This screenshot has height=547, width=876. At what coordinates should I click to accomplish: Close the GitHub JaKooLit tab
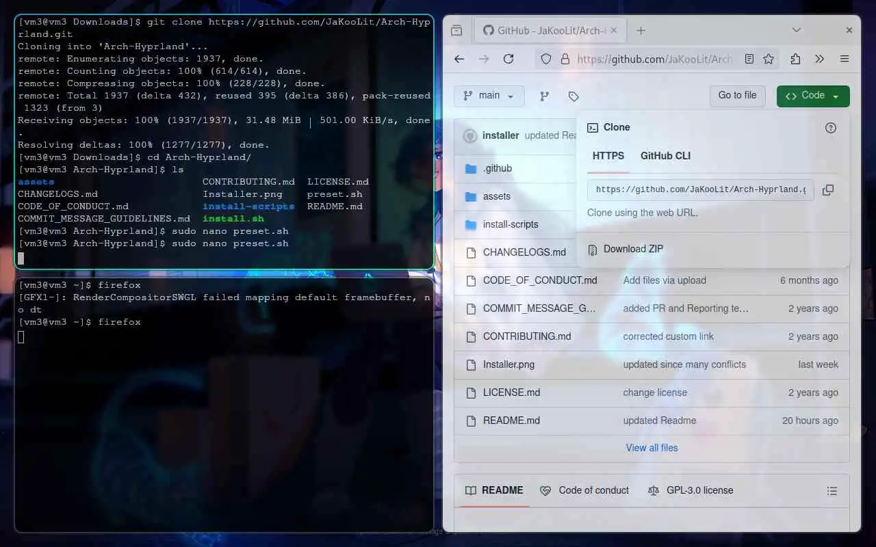613,30
